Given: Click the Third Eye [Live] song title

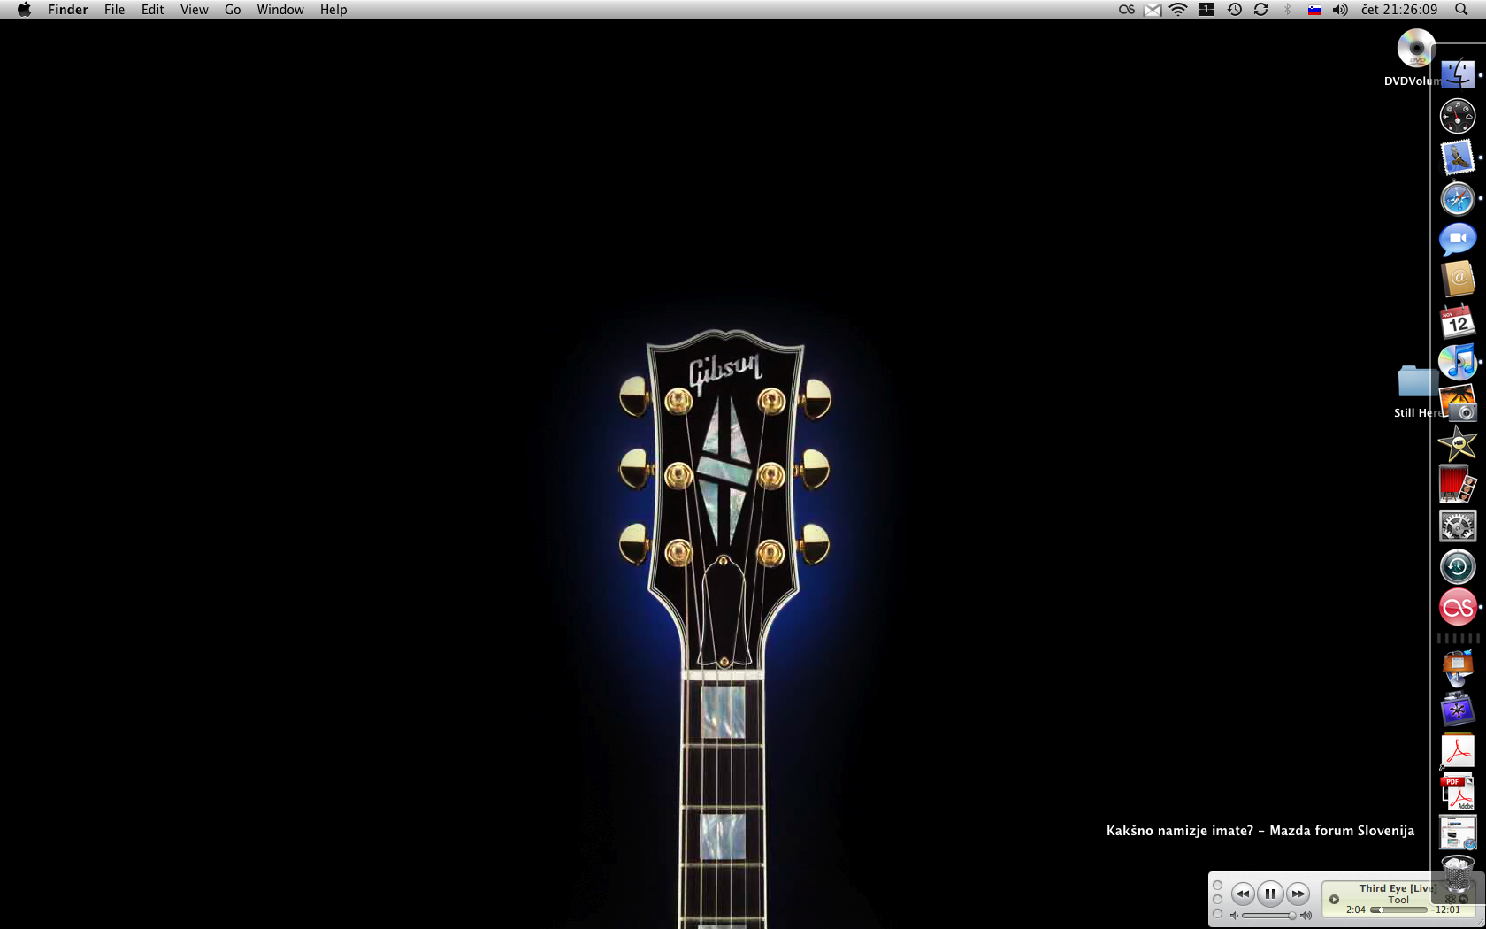Looking at the screenshot, I should pos(1398,888).
